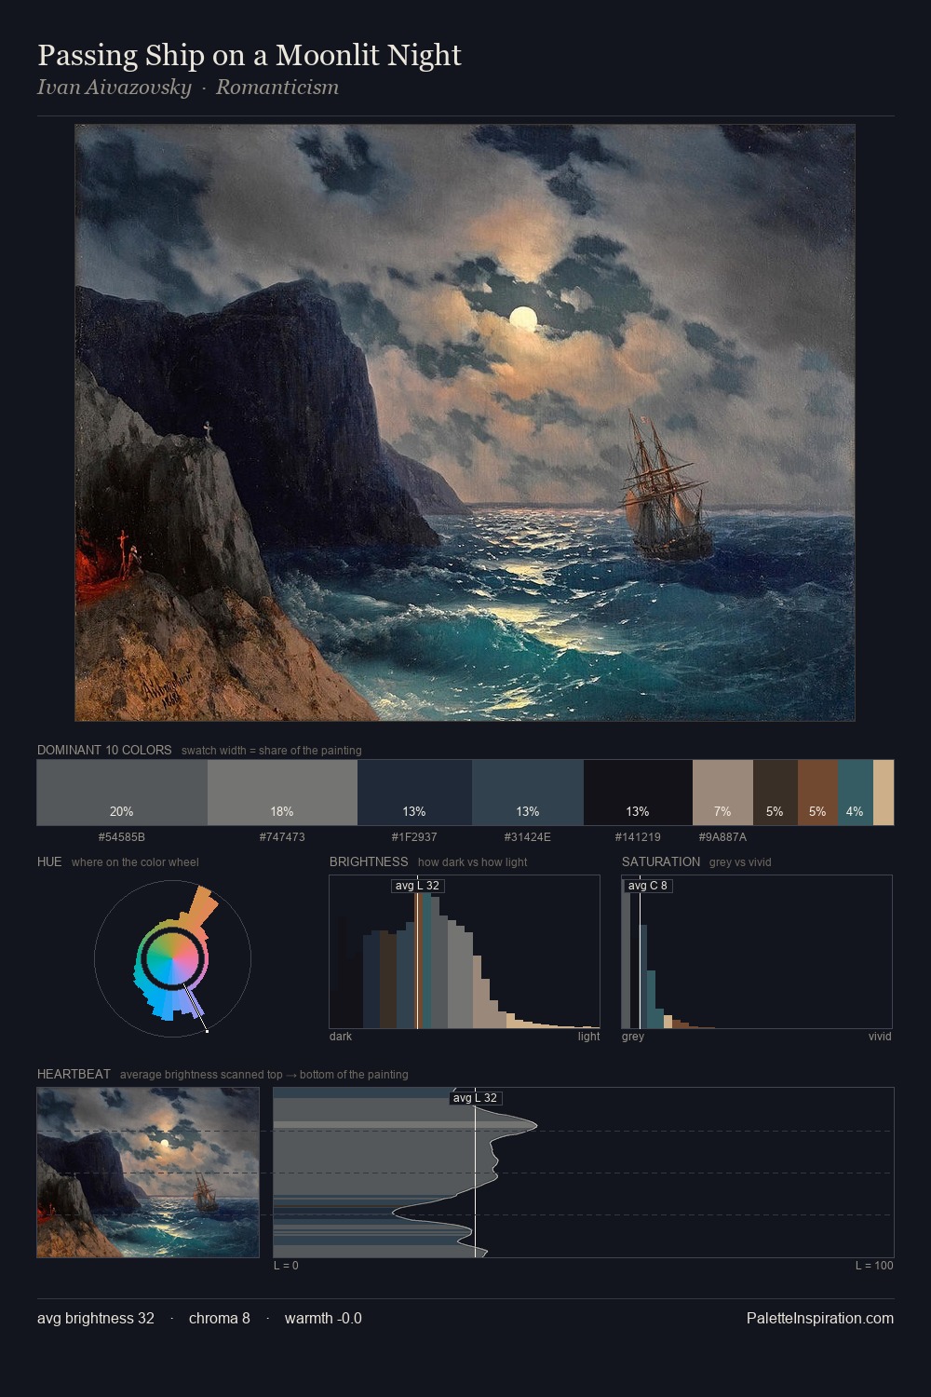931x1397 pixels.
Task: Click the 'avg C 8' label in saturation chart
Action: (647, 886)
